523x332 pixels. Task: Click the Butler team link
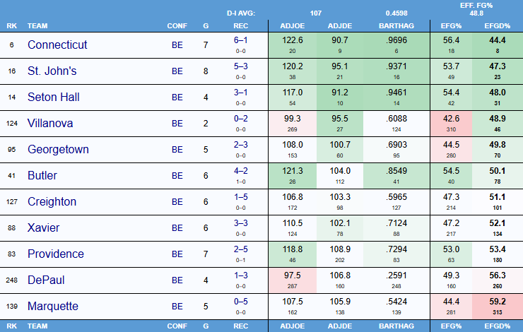[x=42, y=175]
